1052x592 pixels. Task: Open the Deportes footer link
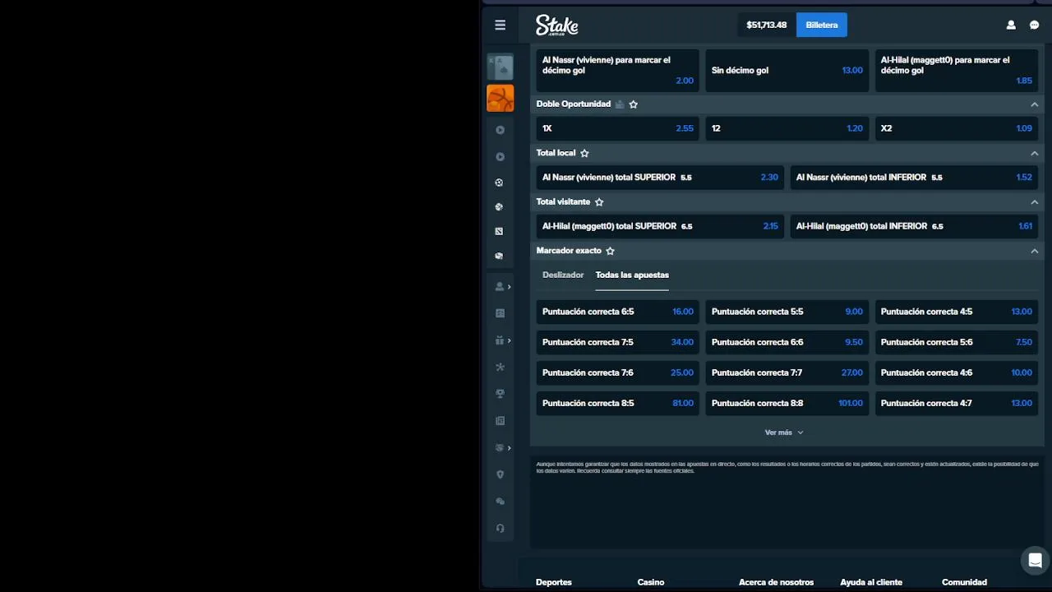[554, 582]
